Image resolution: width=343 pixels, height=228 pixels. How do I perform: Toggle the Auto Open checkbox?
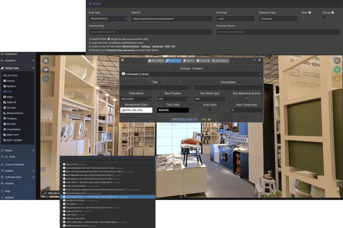pos(210,109)
